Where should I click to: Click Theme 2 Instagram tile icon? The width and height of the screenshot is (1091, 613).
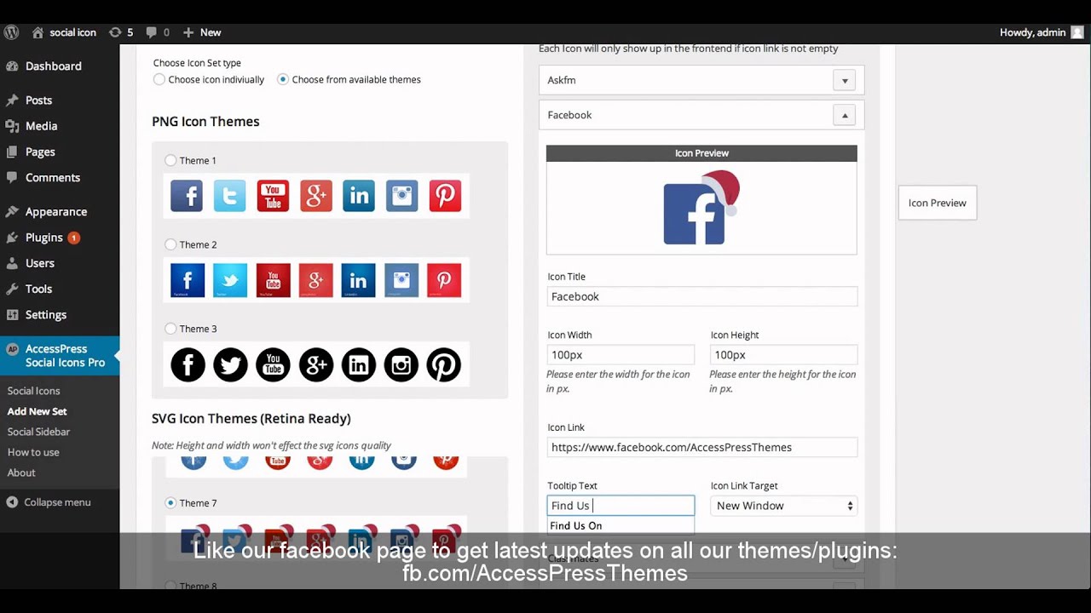click(x=401, y=280)
